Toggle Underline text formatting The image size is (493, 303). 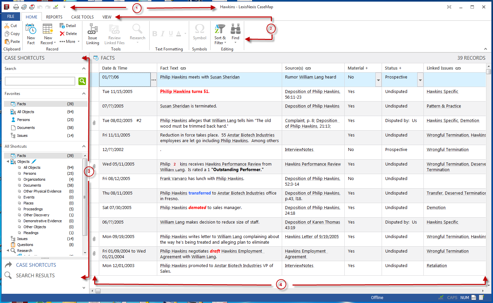click(x=171, y=34)
